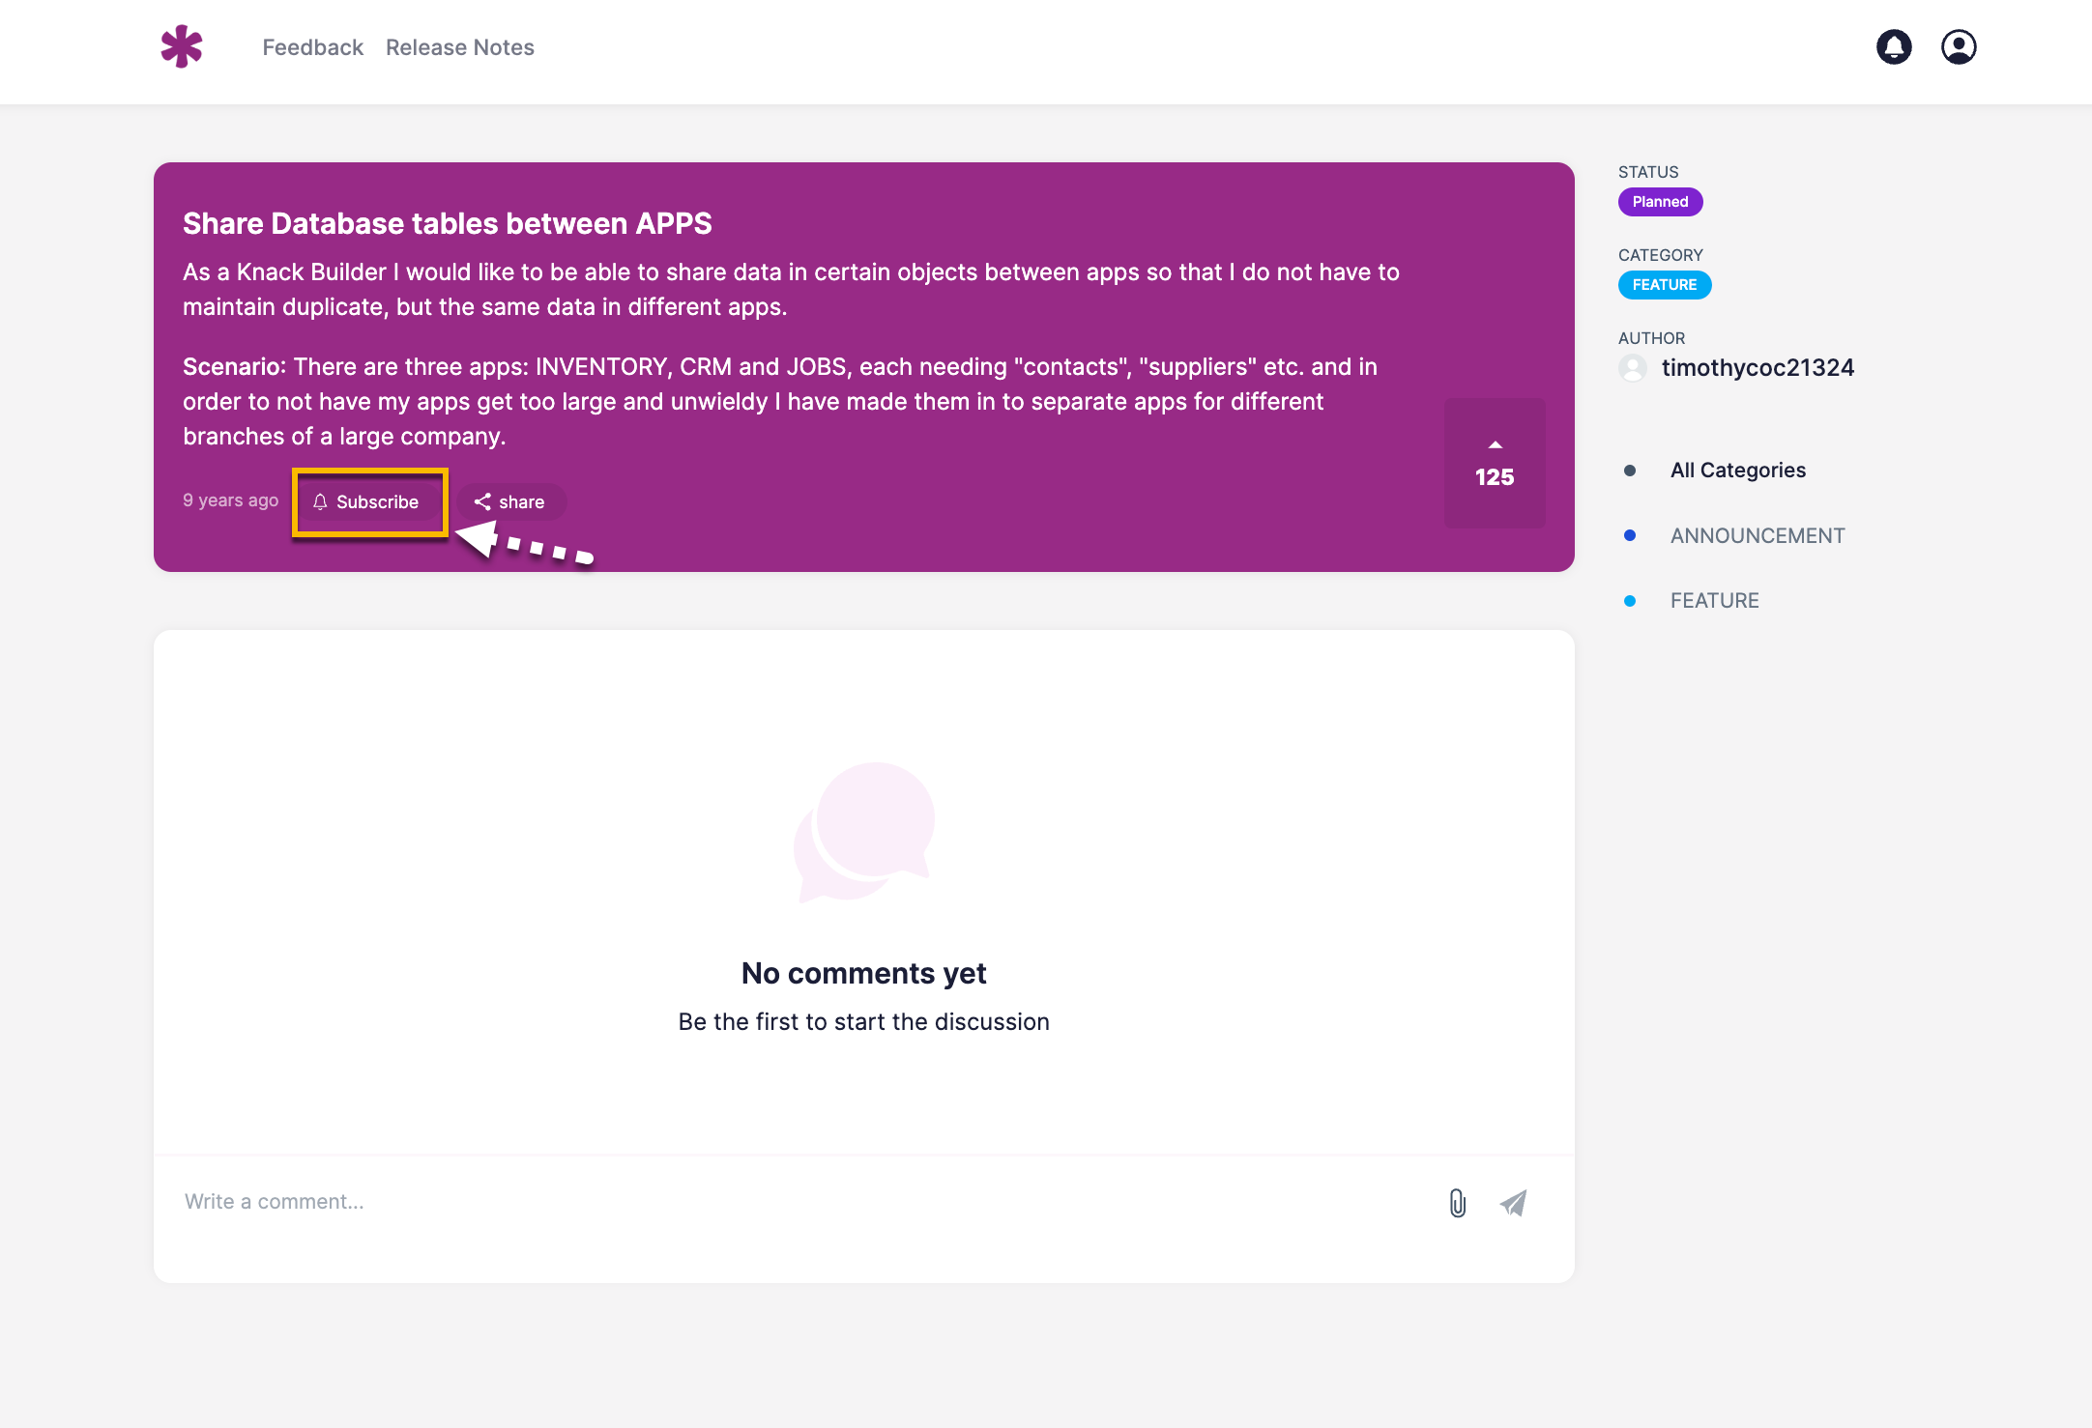Open the Release Notes nav item
This screenshot has width=2092, height=1428.
tap(459, 47)
